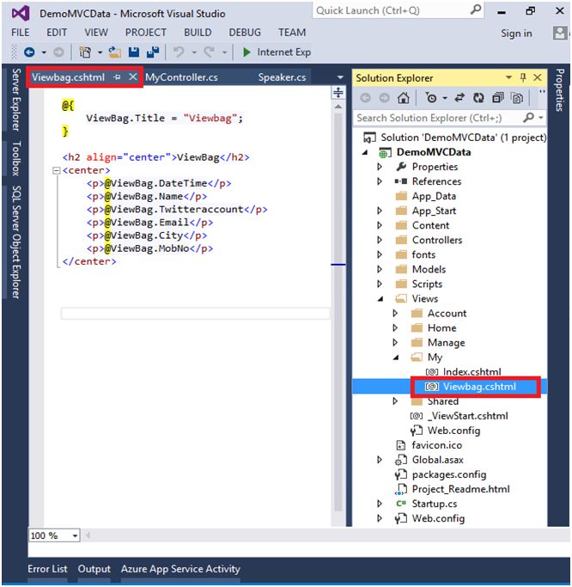Viewport: 572px width, 587px height.
Task: Click the Show All Files icon
Action: click(517, 98)
